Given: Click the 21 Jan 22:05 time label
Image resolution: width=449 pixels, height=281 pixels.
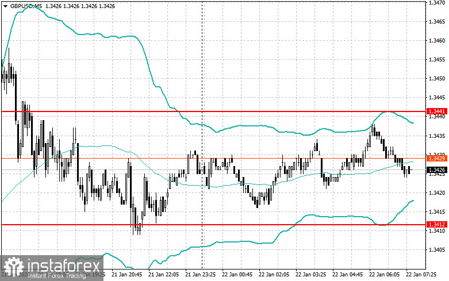Looking at the screenshot, I should [x=163, y=275].
